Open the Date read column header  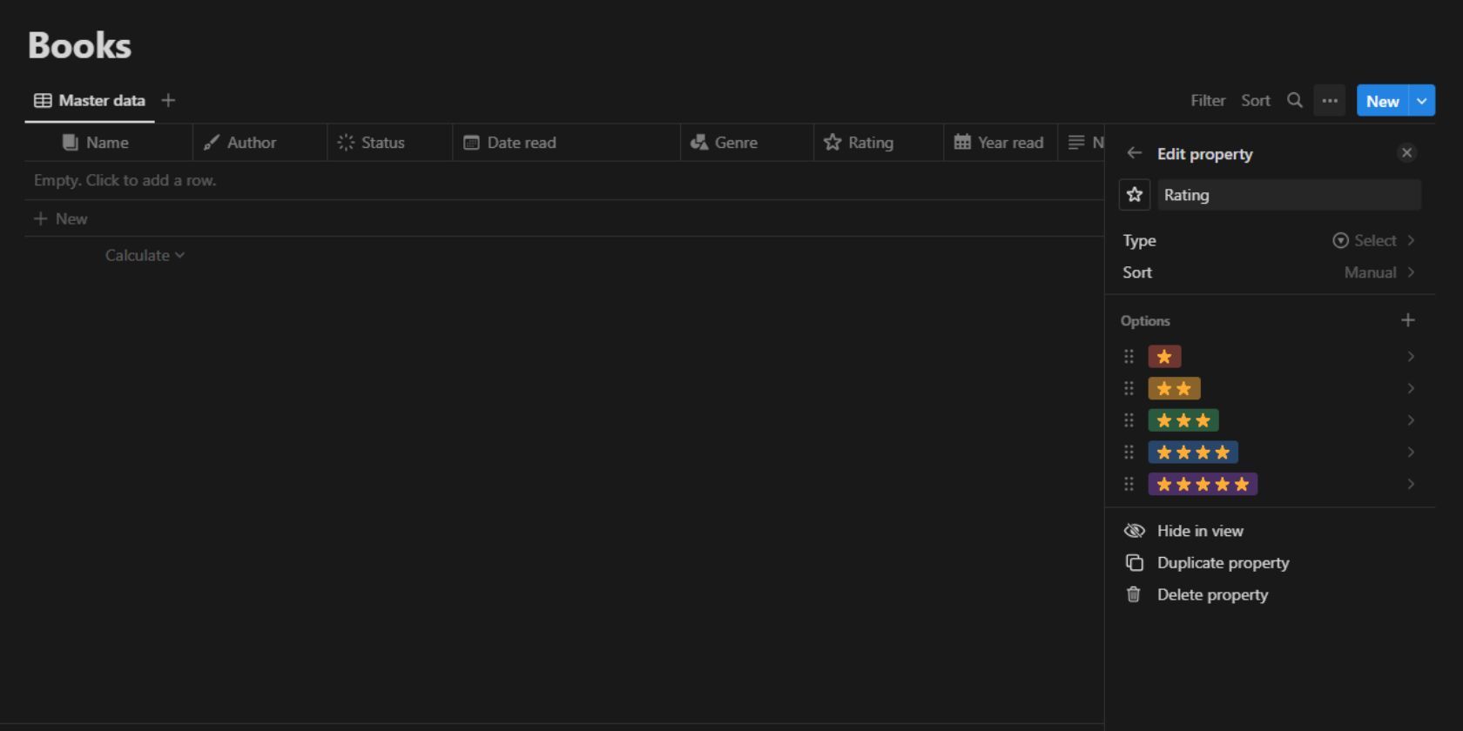566,143
